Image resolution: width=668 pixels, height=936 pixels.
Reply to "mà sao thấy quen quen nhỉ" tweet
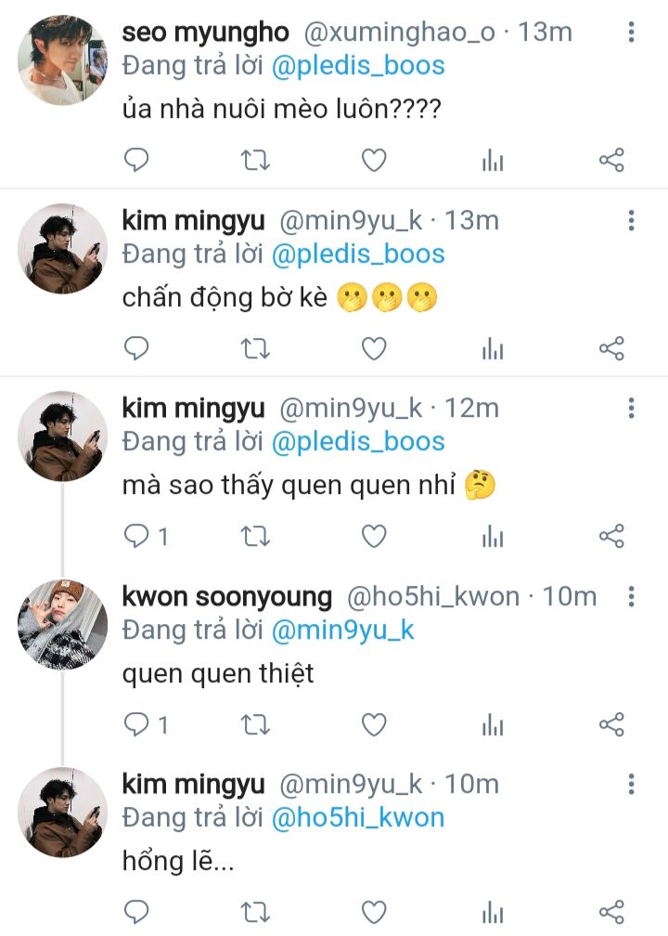click(136, 536)
